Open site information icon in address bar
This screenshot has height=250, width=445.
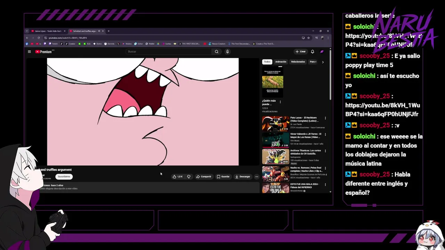[x=46, y=38]
